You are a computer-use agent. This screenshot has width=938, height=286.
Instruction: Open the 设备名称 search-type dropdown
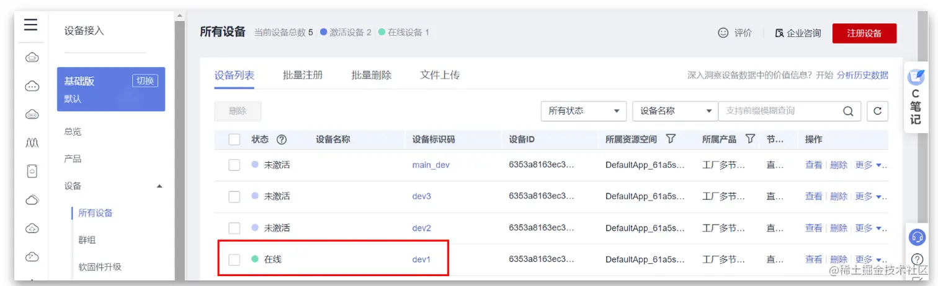675,111
